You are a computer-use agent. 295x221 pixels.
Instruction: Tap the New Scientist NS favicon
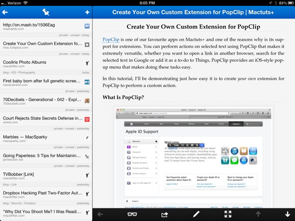tap(87, 82)
